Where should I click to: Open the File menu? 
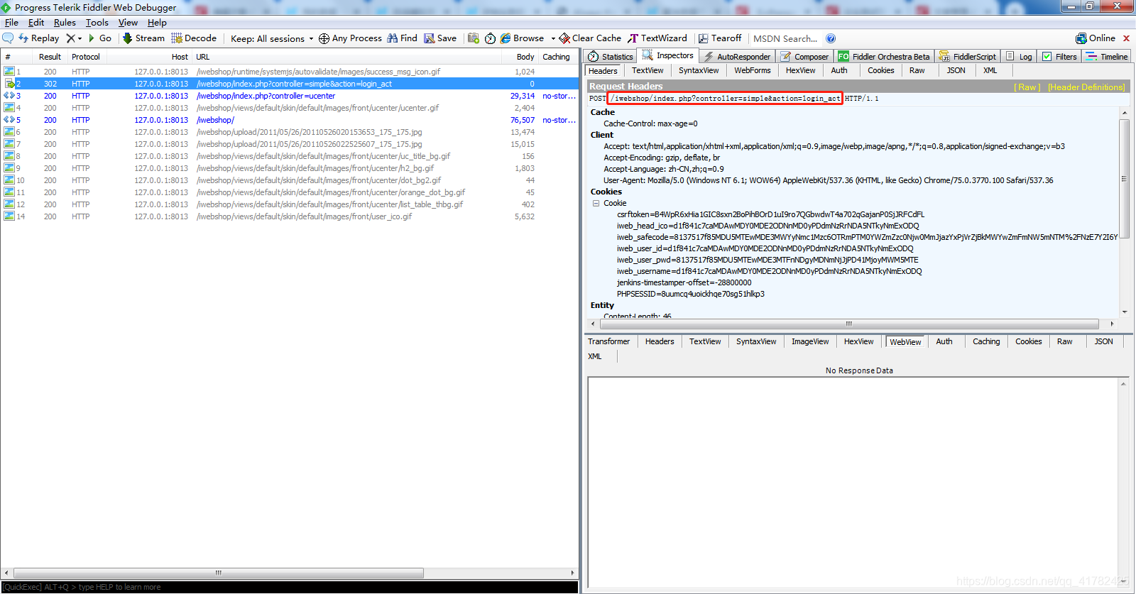pyautogui.click(x=11, y=23)
